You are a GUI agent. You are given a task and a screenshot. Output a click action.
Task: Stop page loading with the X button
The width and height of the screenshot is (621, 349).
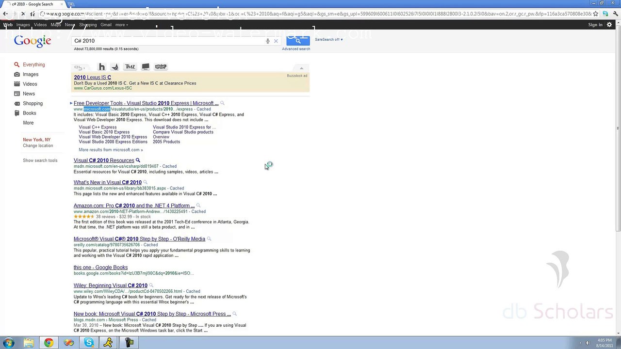23,14
